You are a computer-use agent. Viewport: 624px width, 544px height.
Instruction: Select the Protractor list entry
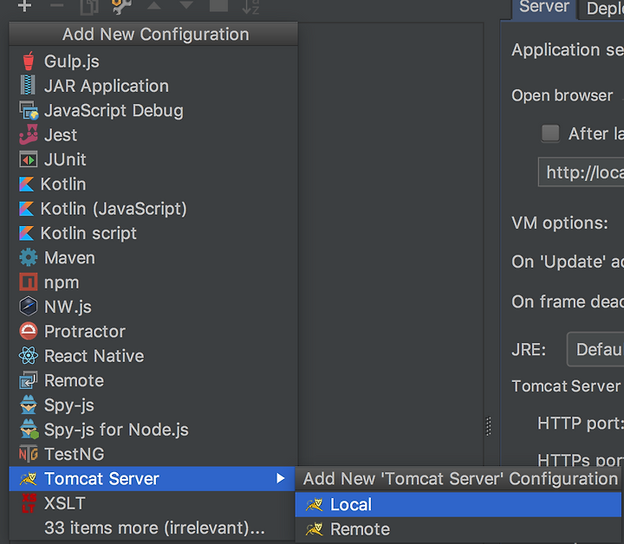tap(153, 331)
